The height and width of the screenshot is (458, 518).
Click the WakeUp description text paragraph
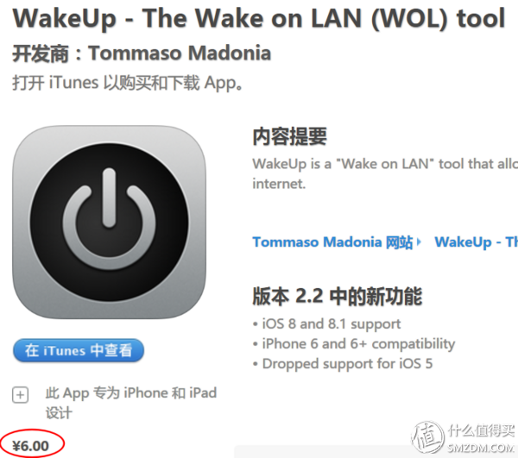[x=385, y=173]
